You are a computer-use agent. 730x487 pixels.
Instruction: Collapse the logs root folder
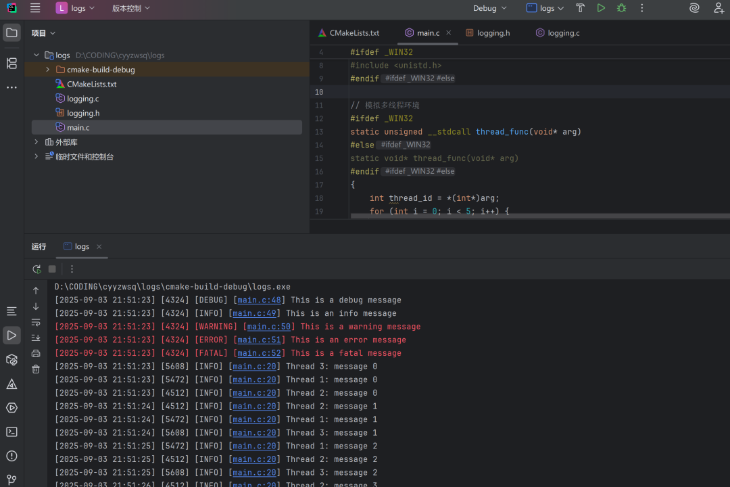click(36, 55)
